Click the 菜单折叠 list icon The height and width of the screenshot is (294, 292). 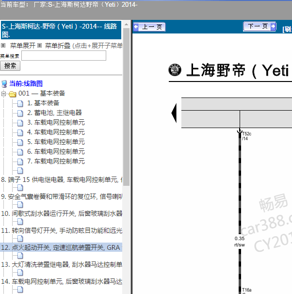[39, 46]
